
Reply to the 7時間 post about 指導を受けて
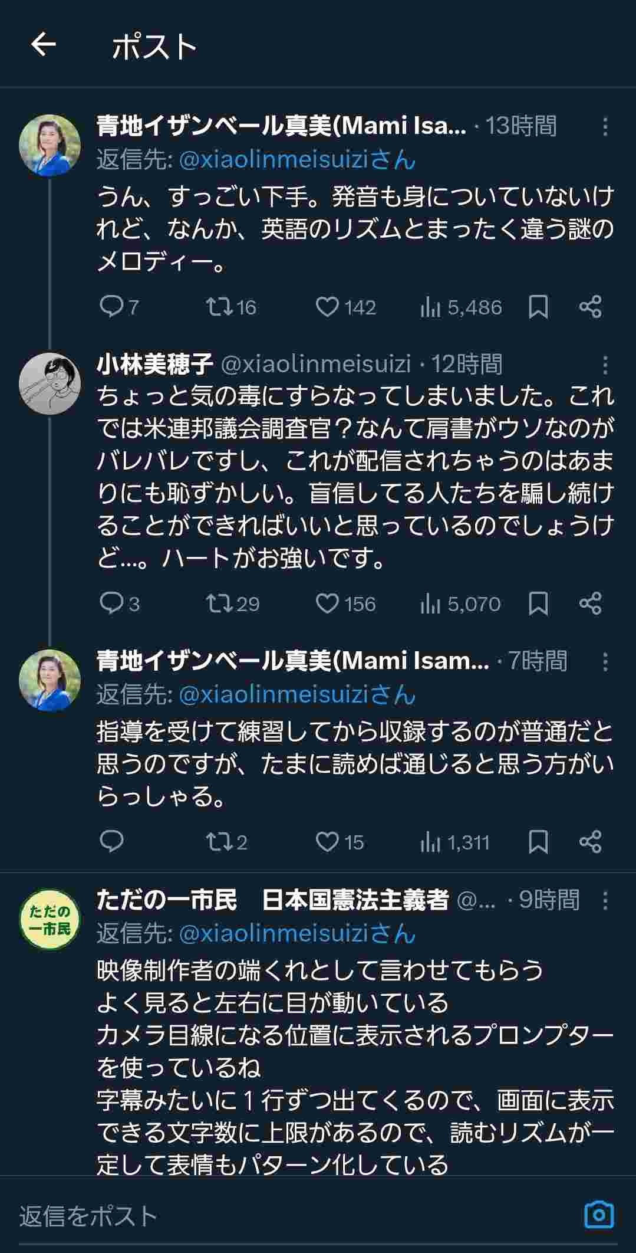[x=112, y=841]
